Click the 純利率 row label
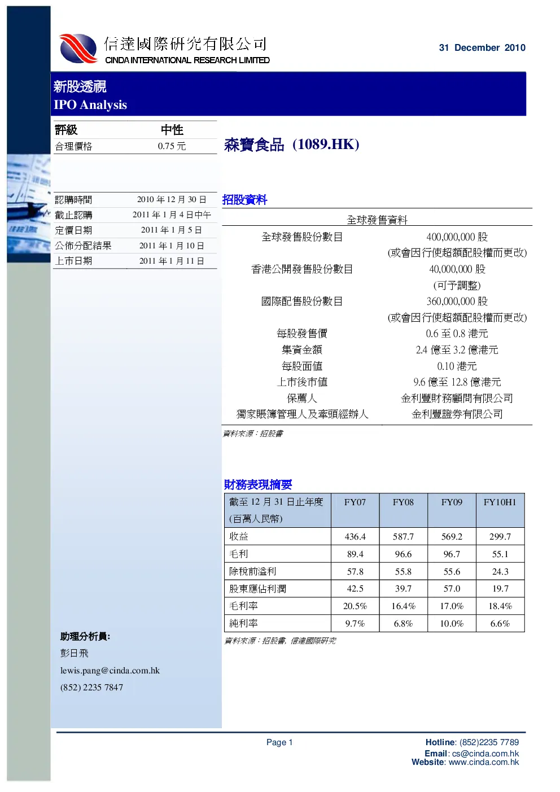The image size is (560, 792). click(x=243, y=623)
